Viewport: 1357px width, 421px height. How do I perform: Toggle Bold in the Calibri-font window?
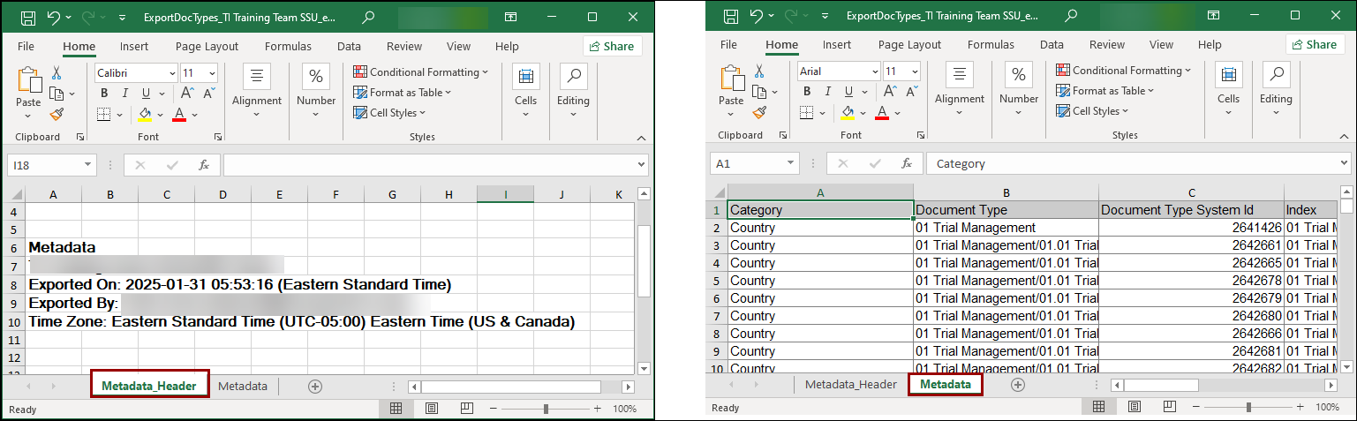(x=103, y=94)
